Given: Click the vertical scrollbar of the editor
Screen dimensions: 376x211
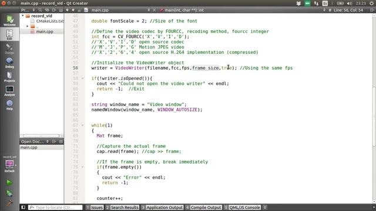Looking at the screenshot, I should (374, 117).
